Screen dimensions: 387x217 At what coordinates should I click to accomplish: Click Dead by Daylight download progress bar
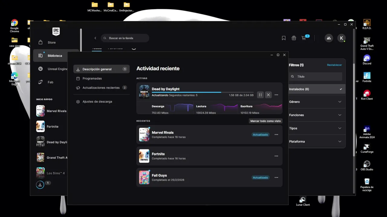pos(203,92)
